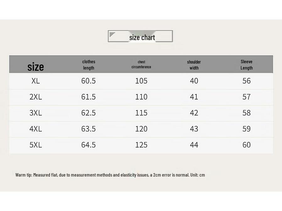Viewport: 282px width, 211px height.
Task: Select the "Sleeve Length" column header
Action: click(x=247, y=65)
